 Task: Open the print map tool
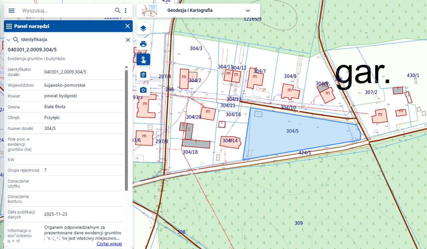coord(143,44)
